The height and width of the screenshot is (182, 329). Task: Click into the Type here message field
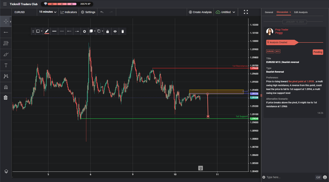pos(290,177)
